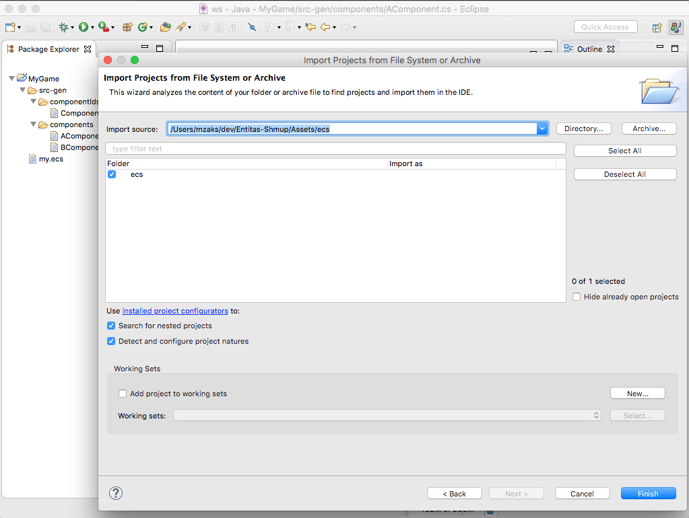This screenshot has height=518, width=689.
Task: Collapse the src-gen folder node
Action: tap(22, 90)
